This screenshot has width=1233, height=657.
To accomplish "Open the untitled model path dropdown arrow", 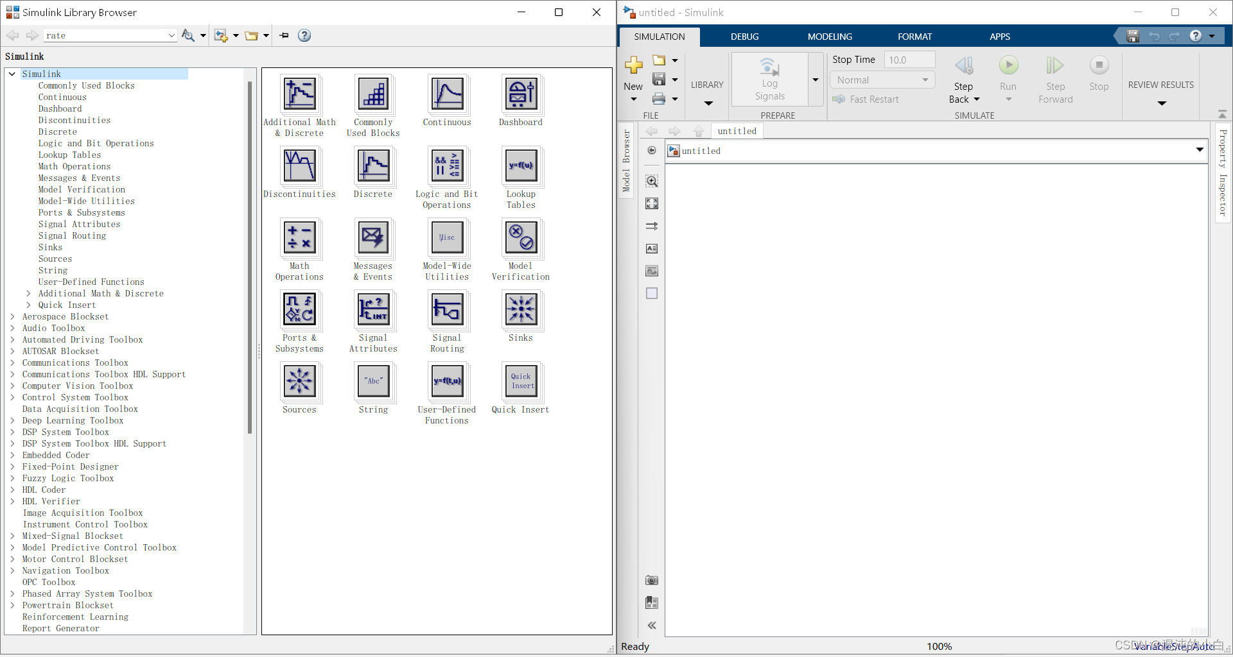I will point(1200,150).
